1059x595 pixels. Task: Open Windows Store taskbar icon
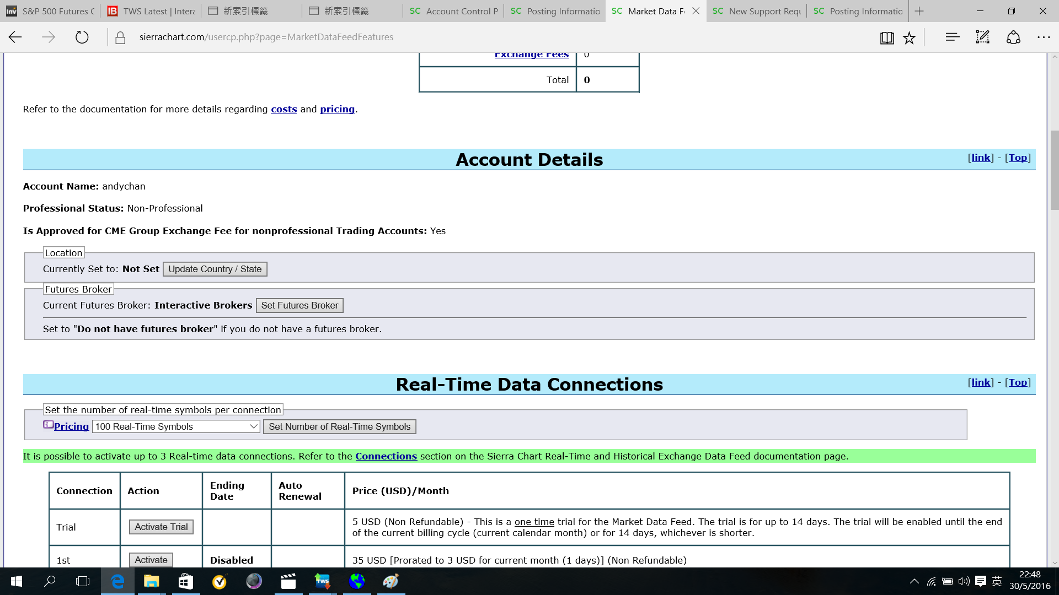coord(185,581)
